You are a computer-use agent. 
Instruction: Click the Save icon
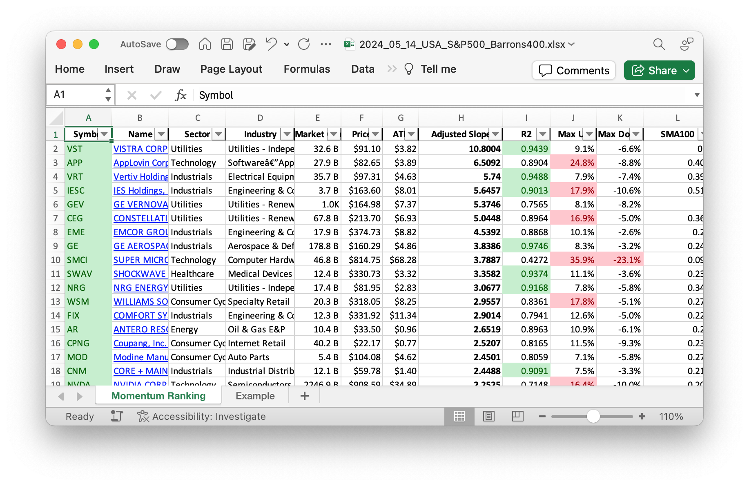click(227, 44)
